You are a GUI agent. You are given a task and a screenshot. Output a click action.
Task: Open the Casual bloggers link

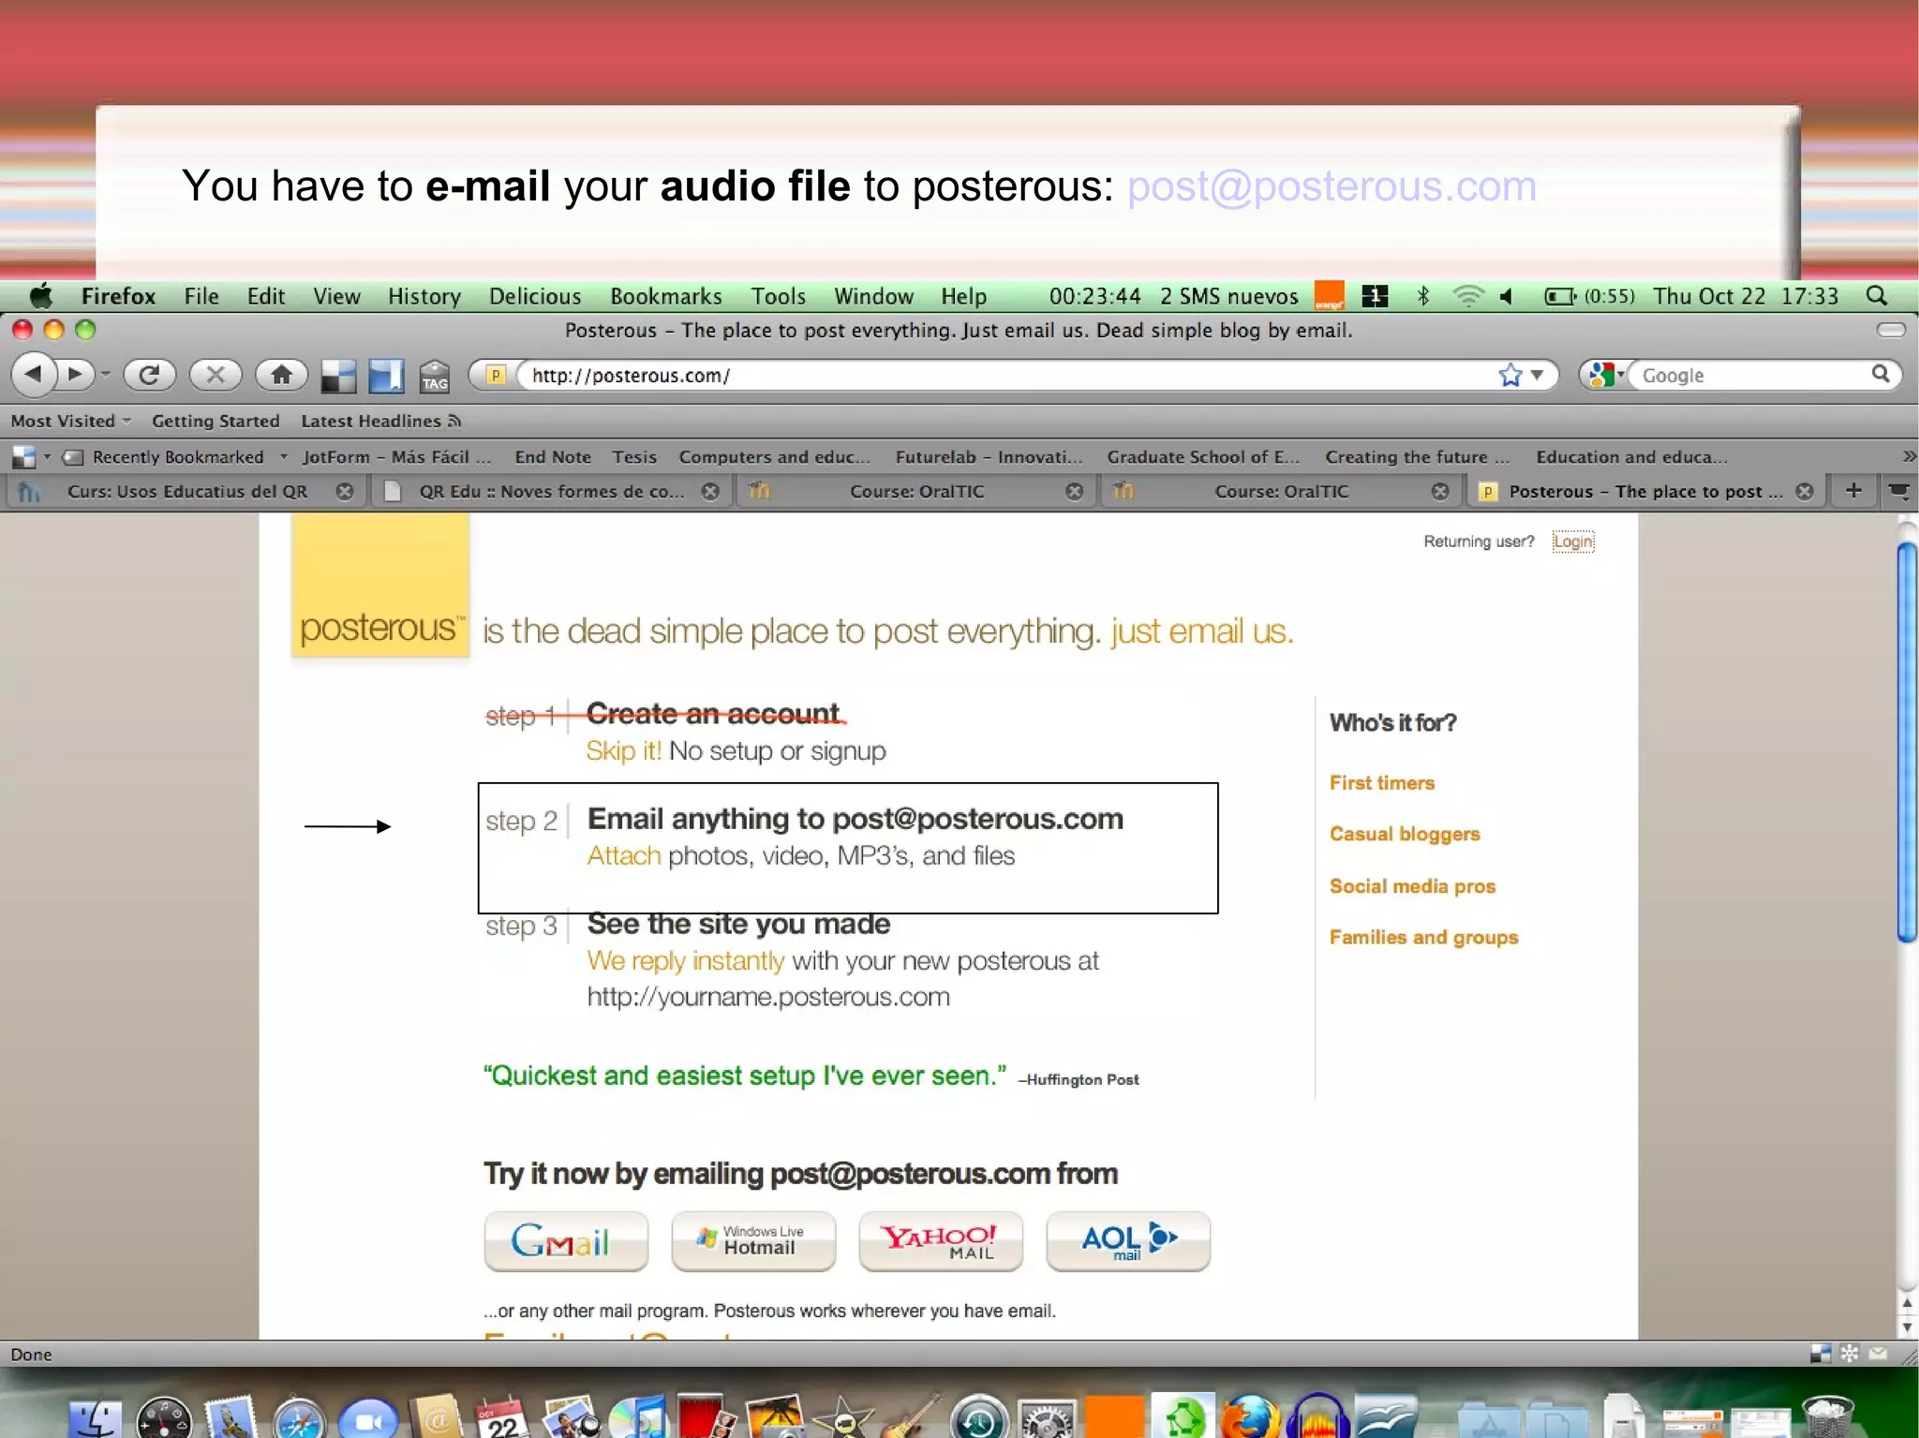click(1404, 834)
